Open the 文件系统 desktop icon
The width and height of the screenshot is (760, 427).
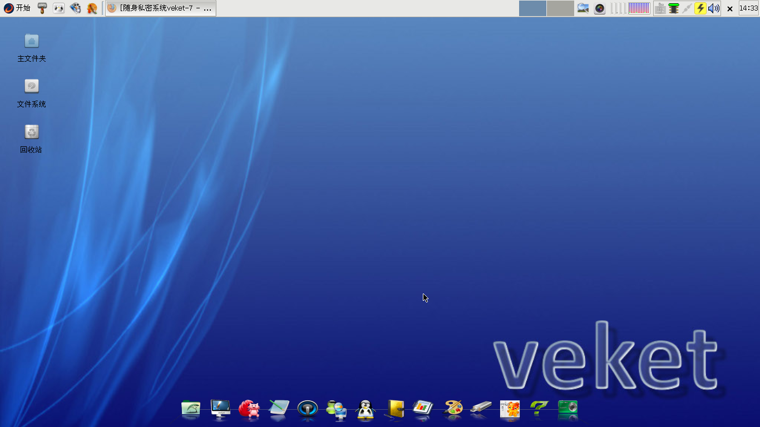pyautogui.click(x=32, y=93)
